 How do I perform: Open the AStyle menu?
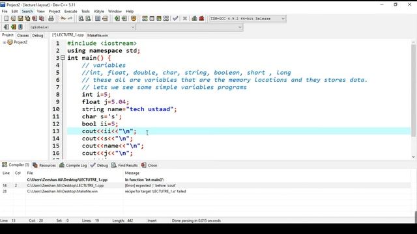click(x=98, y=11)
